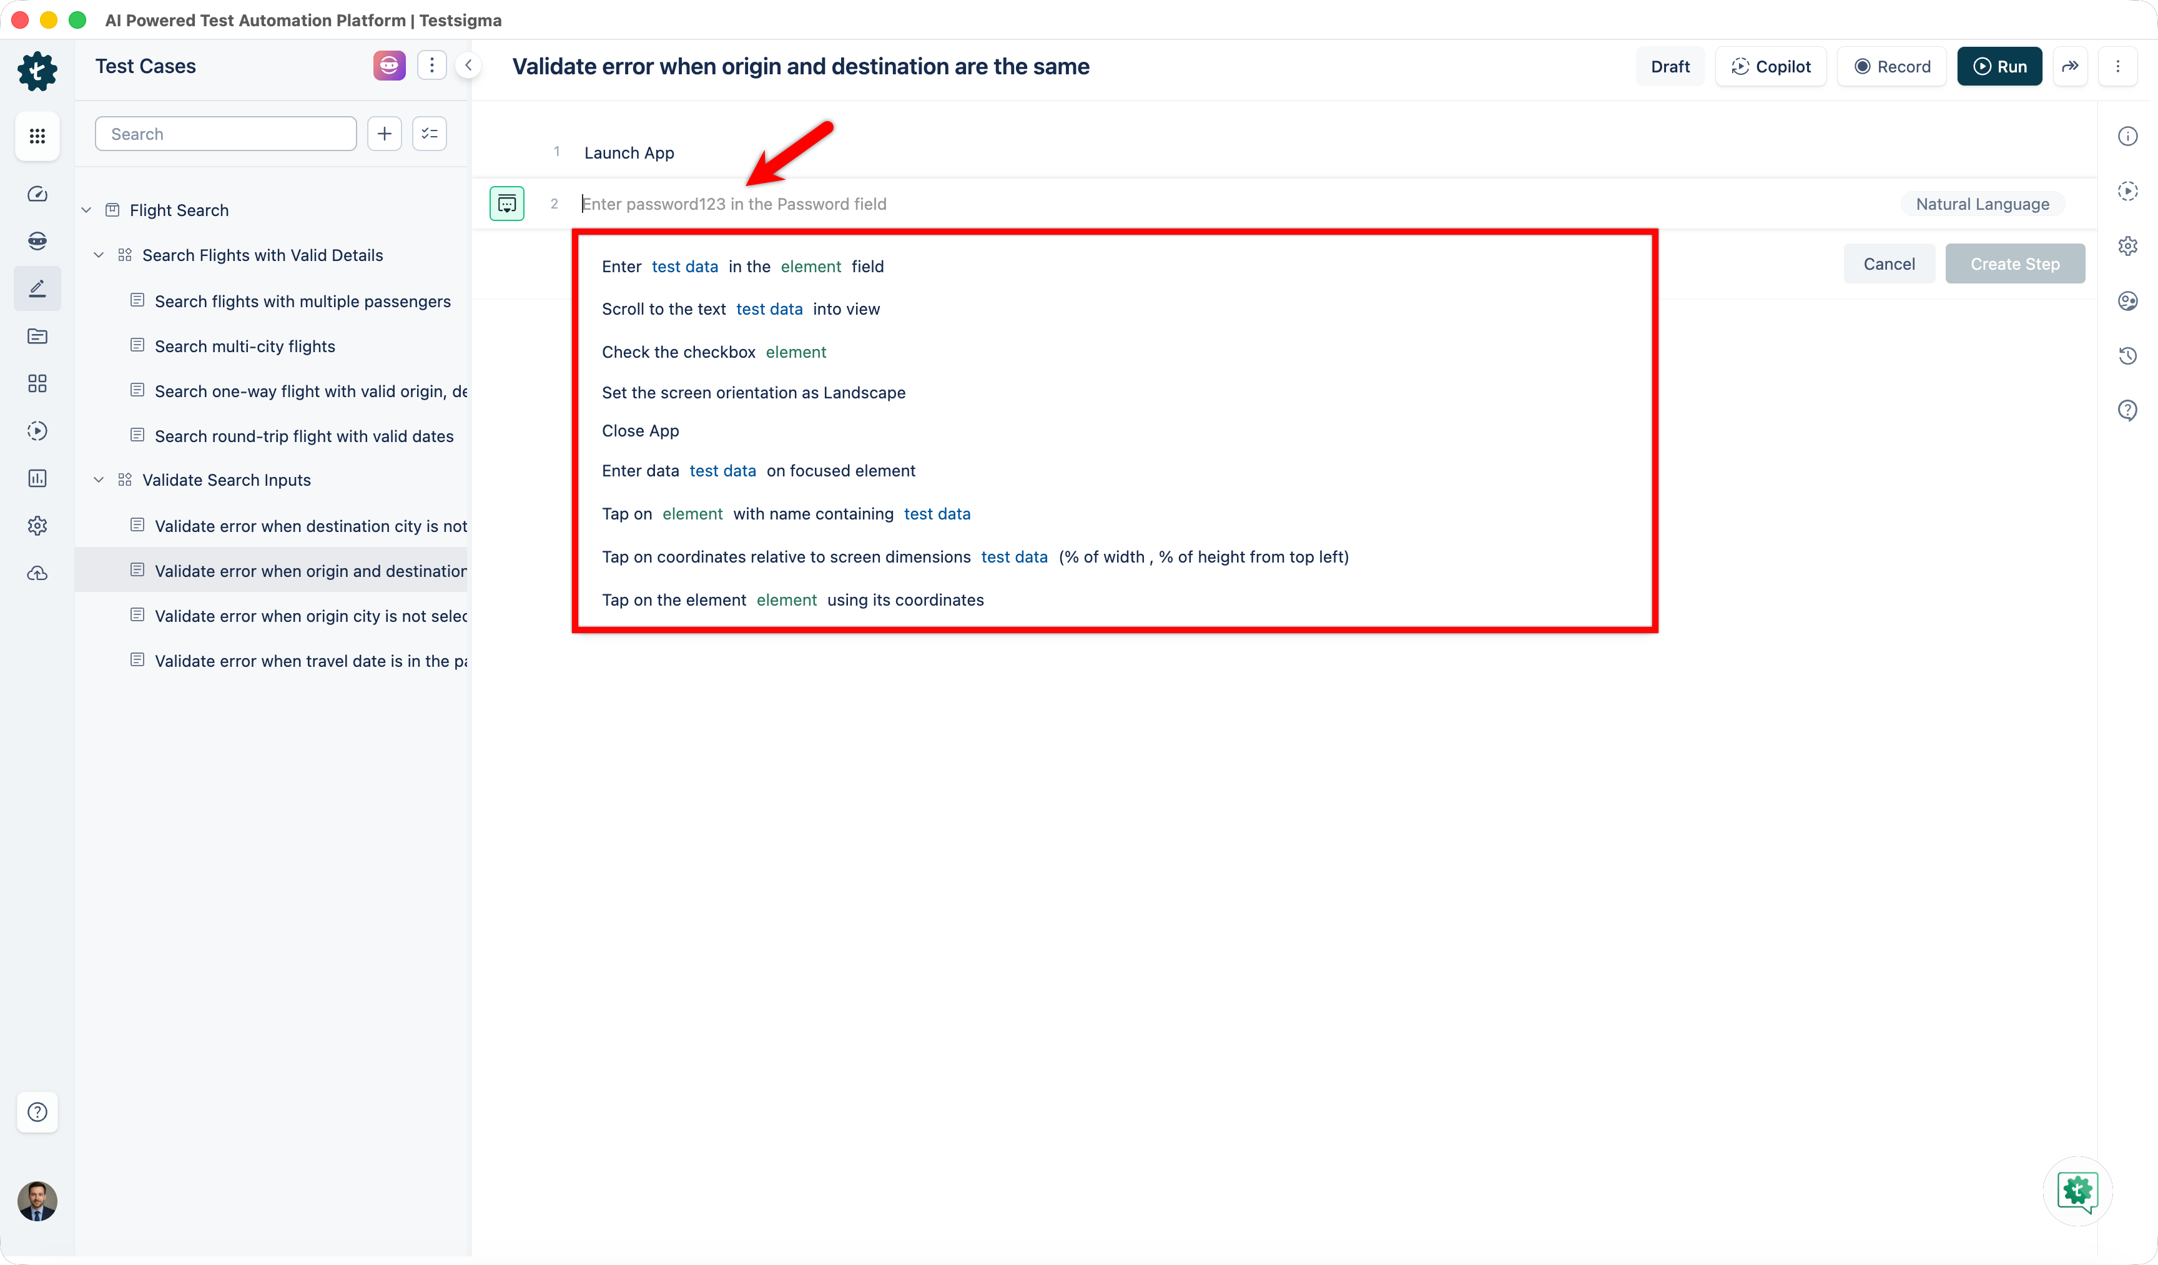The height and width of the screenshot is (1265, 2158).
Task: Open revision history icon in right panel
Action: tap(2129, 355)
